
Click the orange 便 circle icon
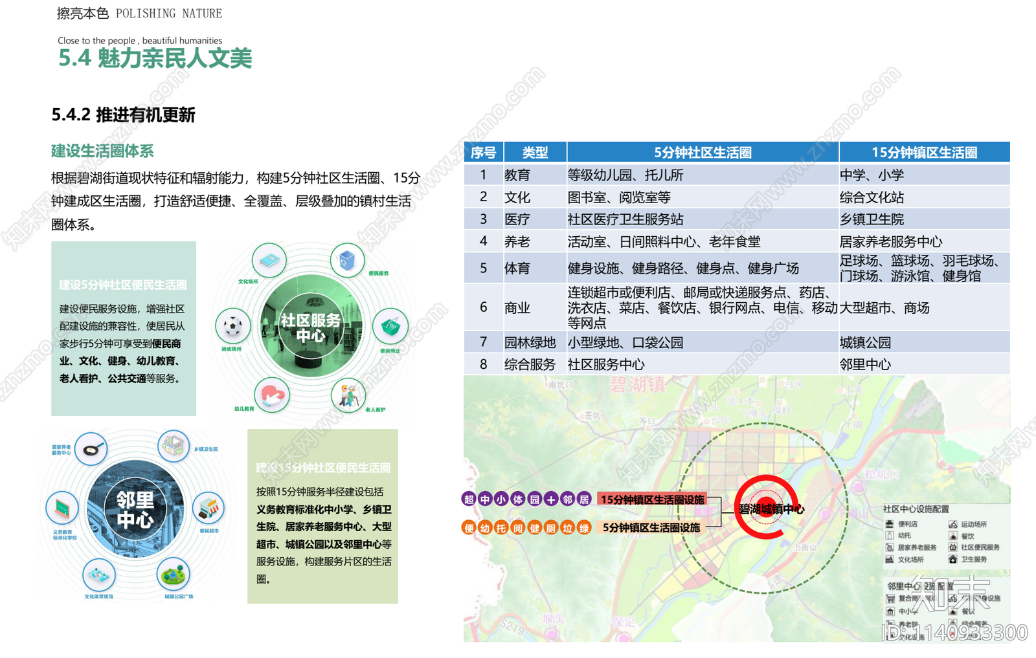click(469, 528)
